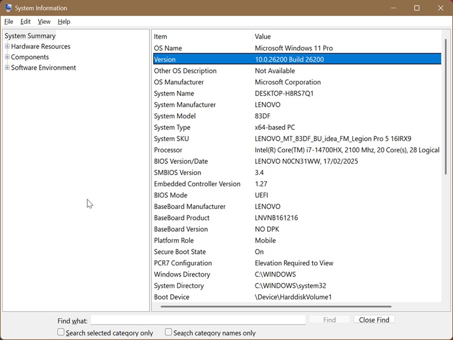The width and height of the screenshot is (453, 340).
Task: Click the vertical scrollbar of details list
Action: tap(446, 107)
